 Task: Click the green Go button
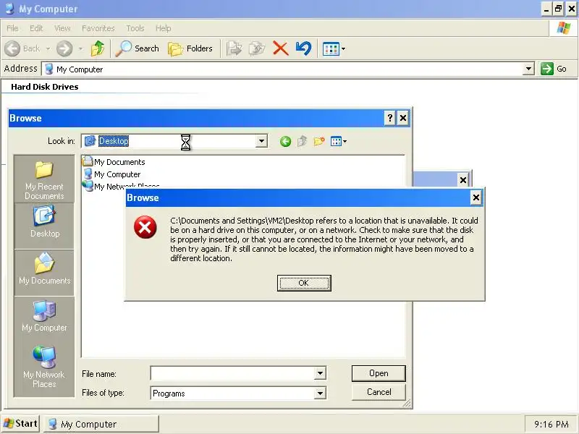(x=554, y=69)
